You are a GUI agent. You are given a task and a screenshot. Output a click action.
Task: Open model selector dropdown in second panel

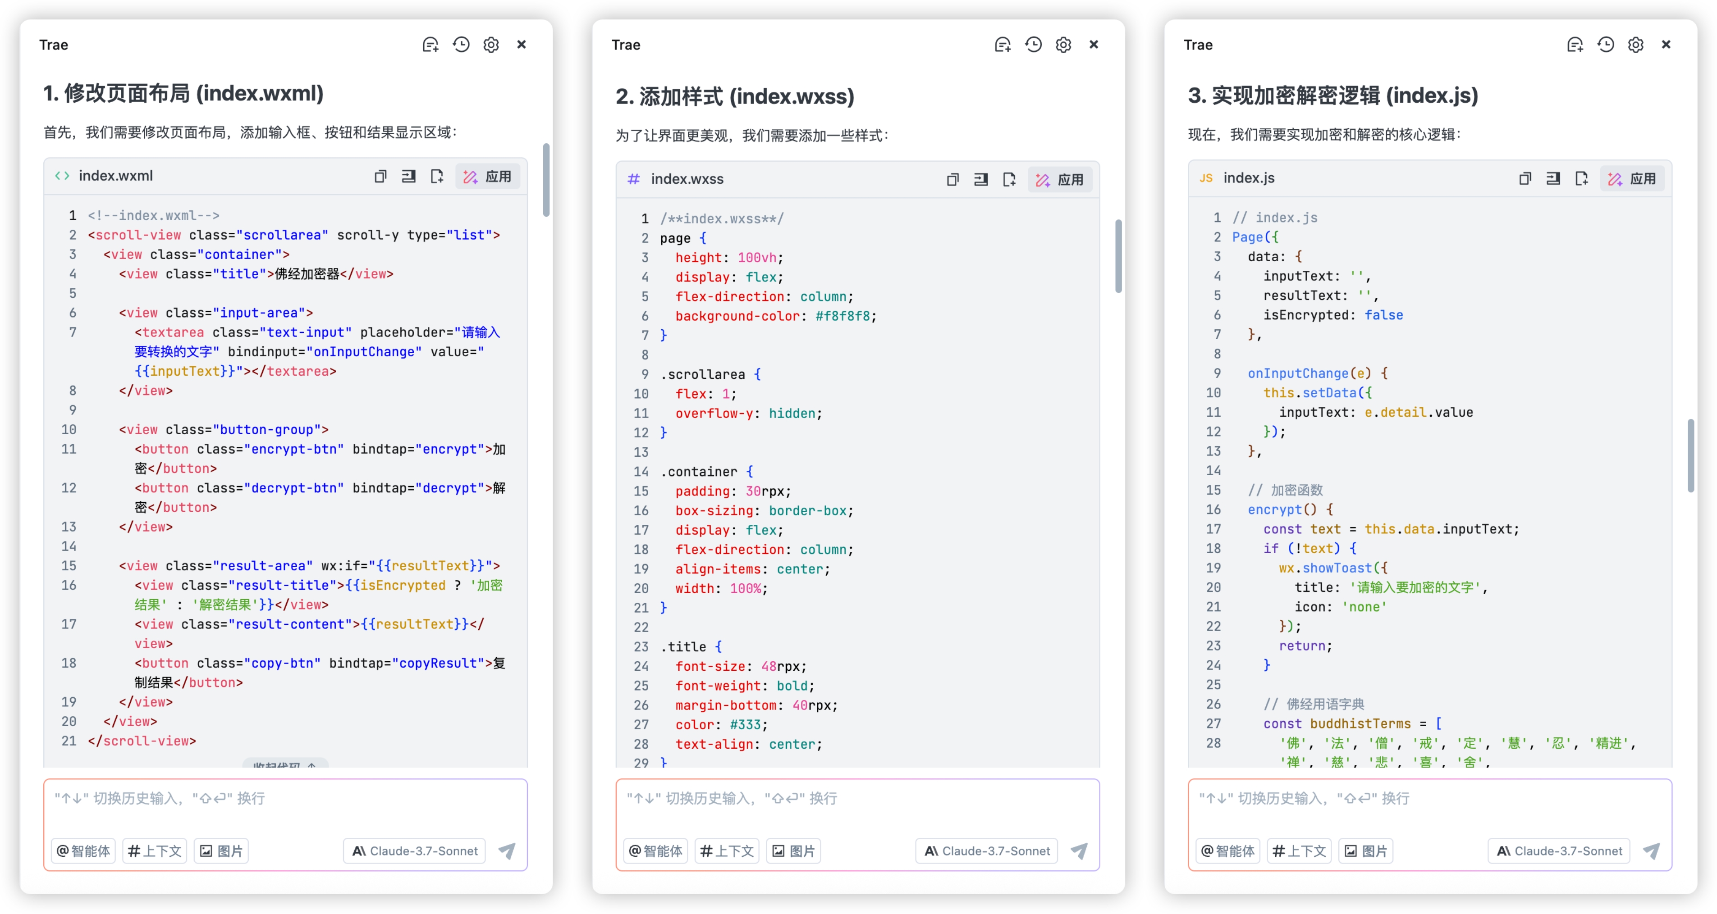point(986,851)
